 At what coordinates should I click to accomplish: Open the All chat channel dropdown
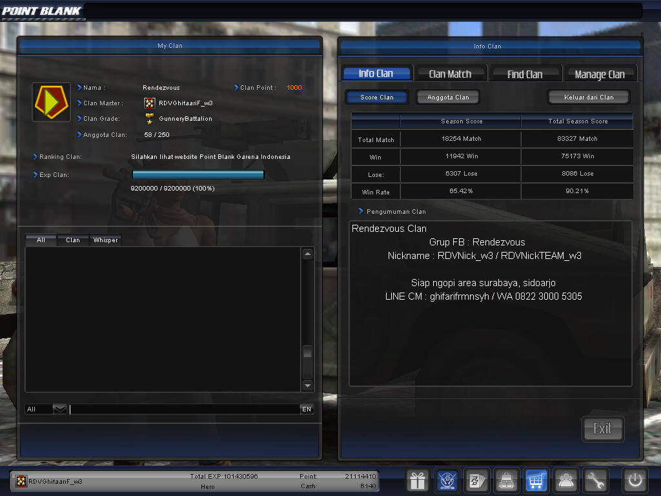coord(59,409)
